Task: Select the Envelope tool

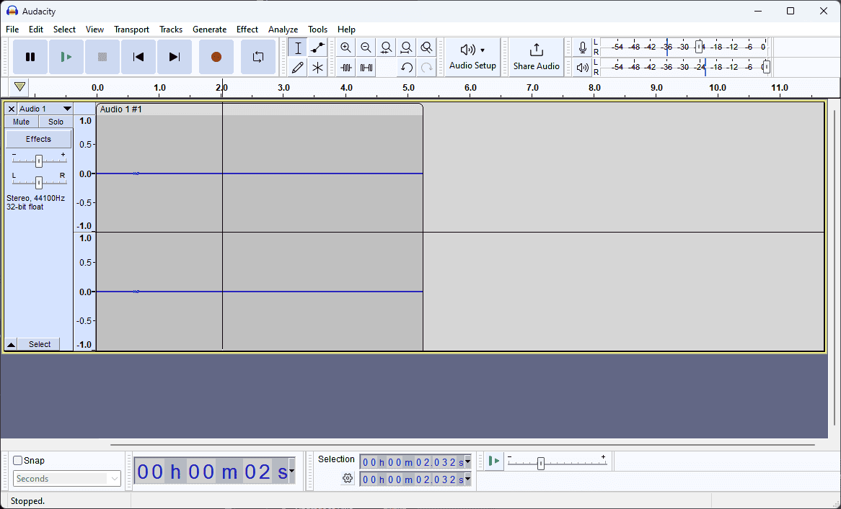Action: [x=317, y=48]
